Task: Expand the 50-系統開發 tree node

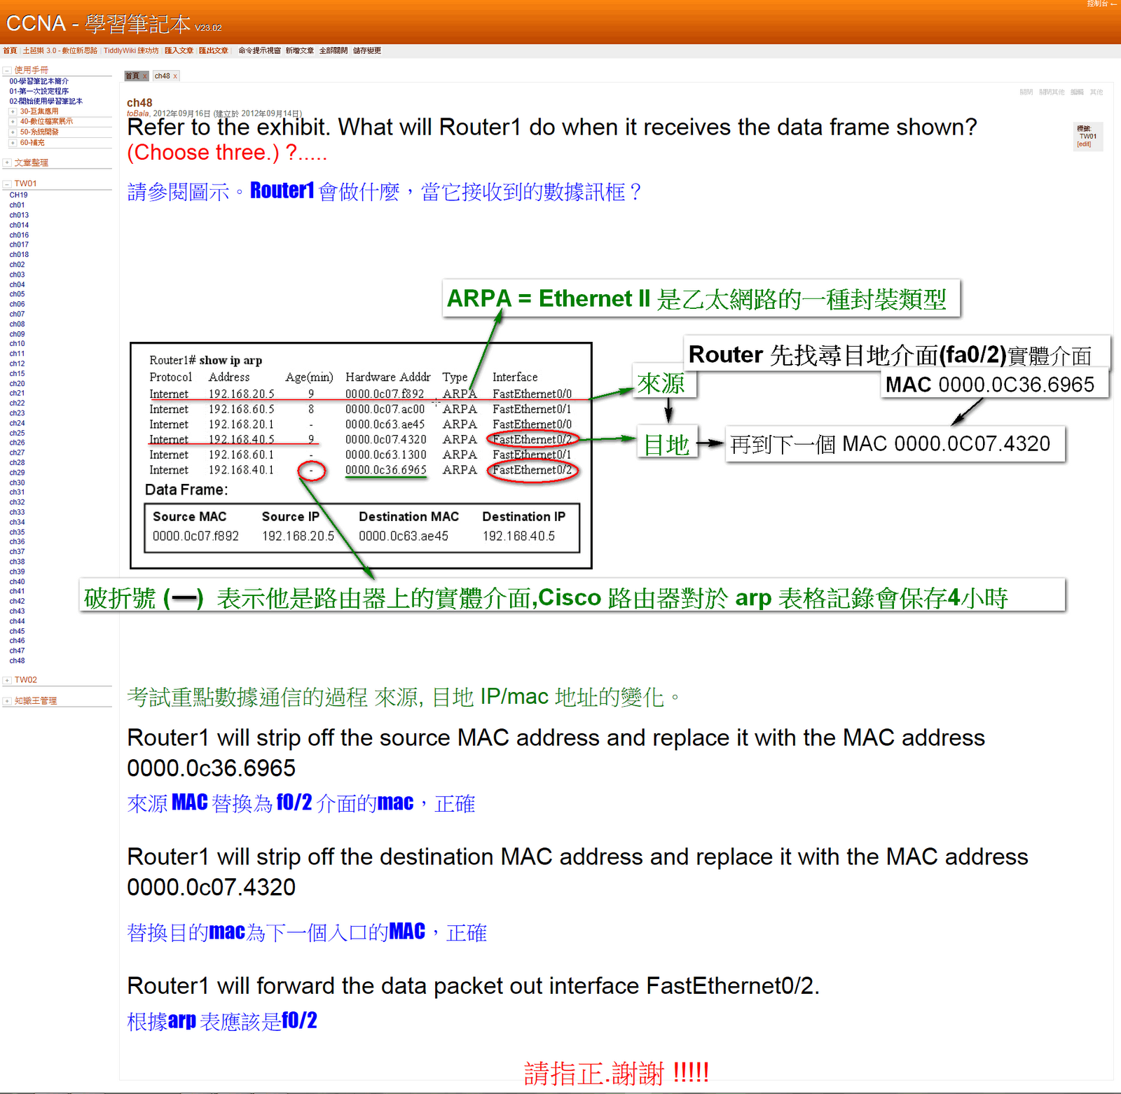Action: coord(13,132)
